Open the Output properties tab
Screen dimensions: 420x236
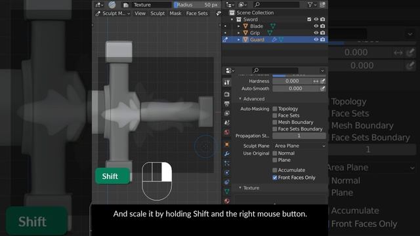[227, 104]
